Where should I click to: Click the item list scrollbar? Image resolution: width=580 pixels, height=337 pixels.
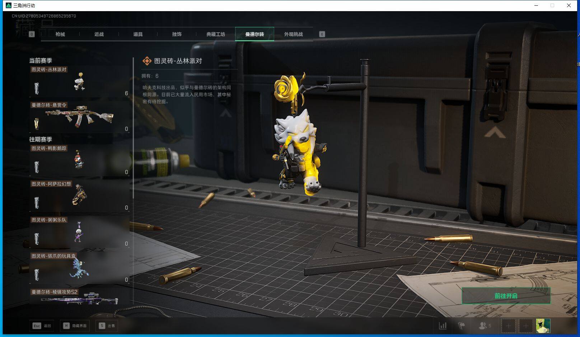(x=133, y=128)
